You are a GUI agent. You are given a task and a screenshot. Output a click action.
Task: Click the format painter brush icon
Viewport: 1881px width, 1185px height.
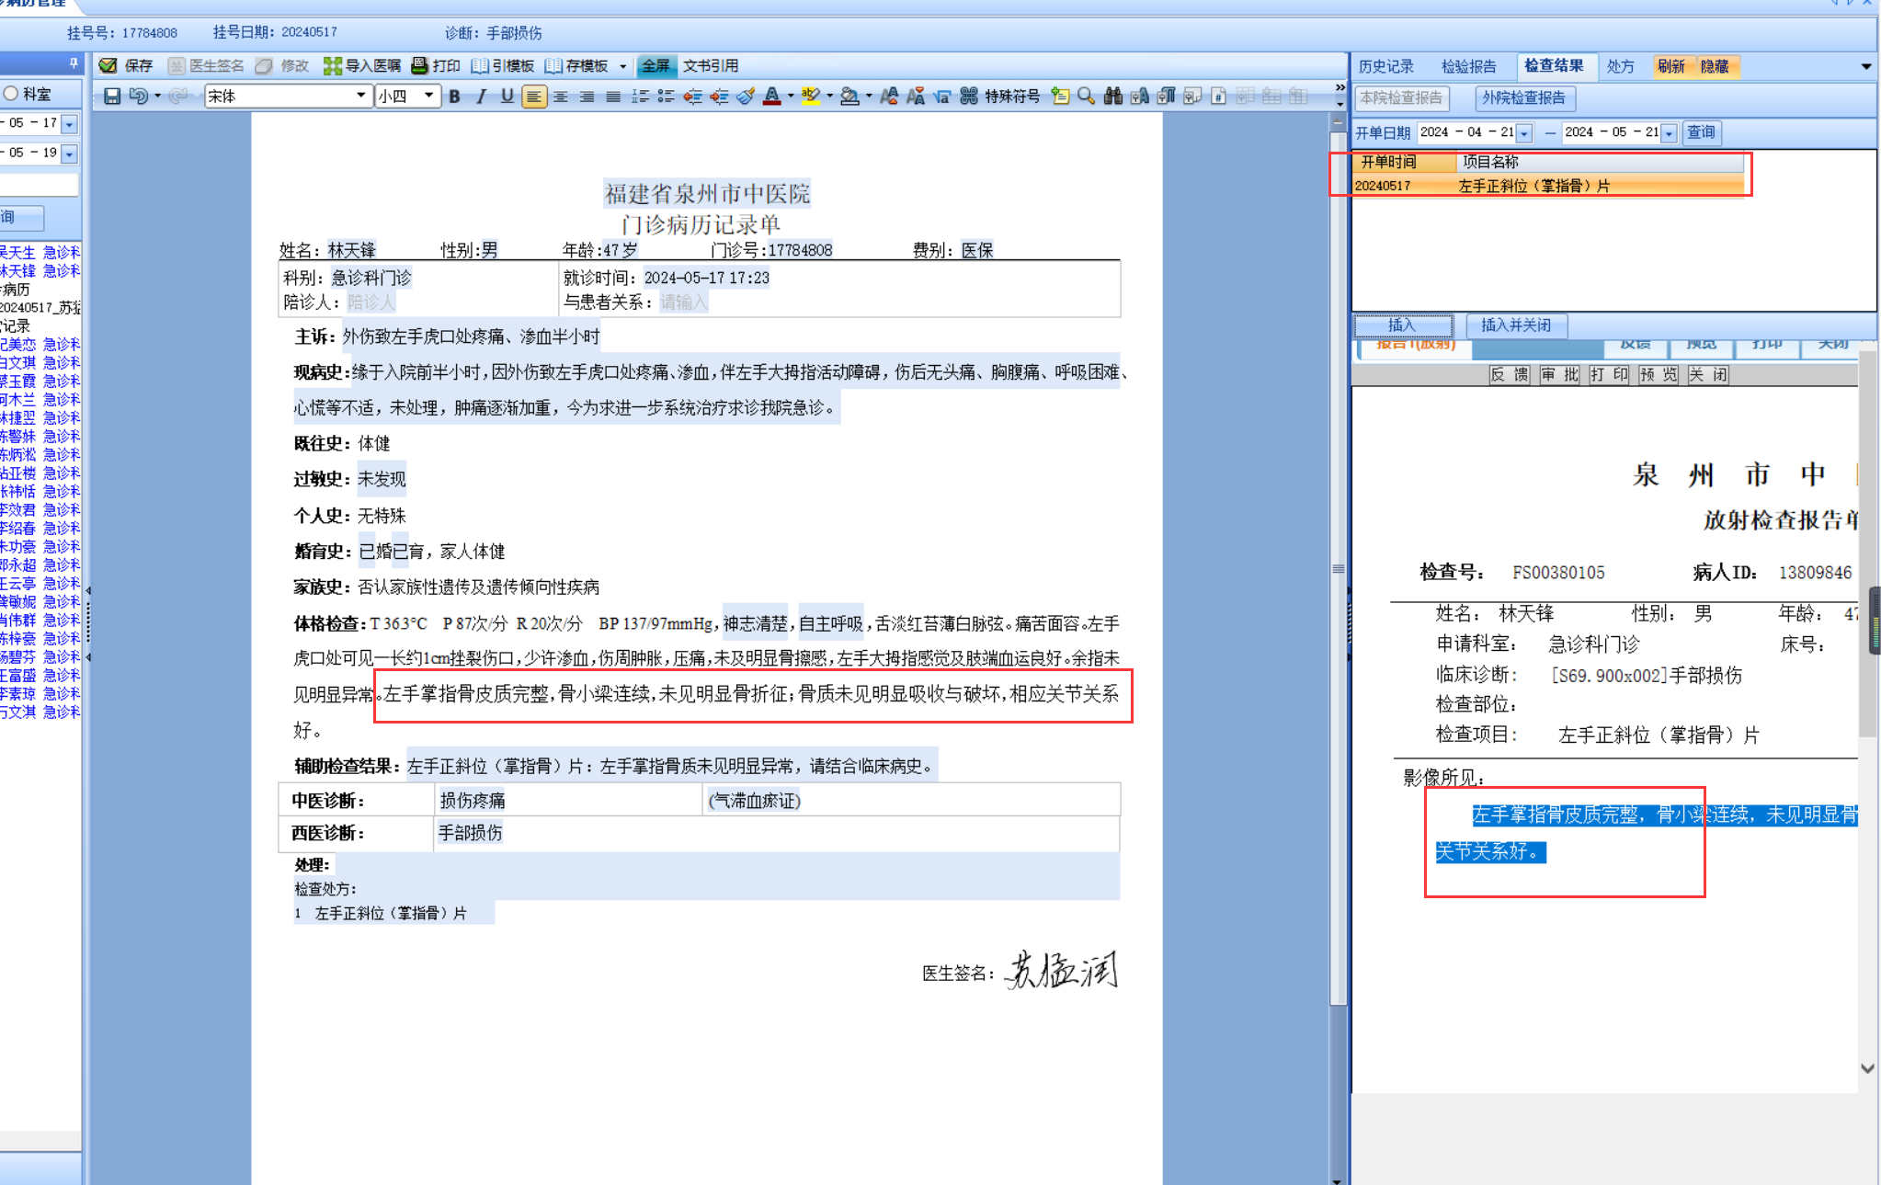tap(746, 97)
